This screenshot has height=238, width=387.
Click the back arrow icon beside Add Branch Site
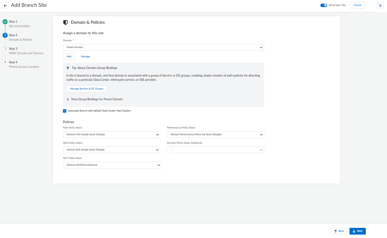click(x=5, y=6)
